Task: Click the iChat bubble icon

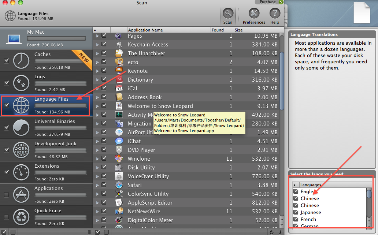Action: pyautogui.click(x=119, y=141)
